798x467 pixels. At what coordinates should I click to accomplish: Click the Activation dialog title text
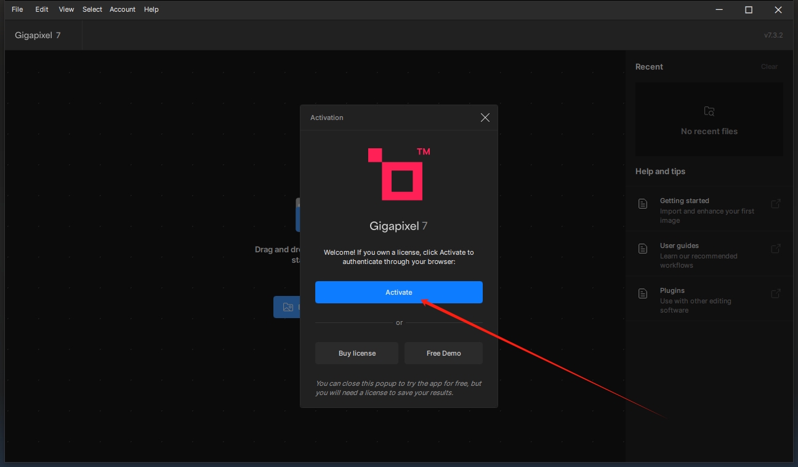pyautogui.click(x=327, y=118)
